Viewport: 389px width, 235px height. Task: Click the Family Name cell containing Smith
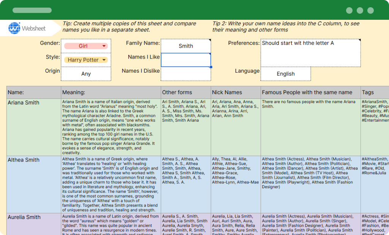point(186,45)
